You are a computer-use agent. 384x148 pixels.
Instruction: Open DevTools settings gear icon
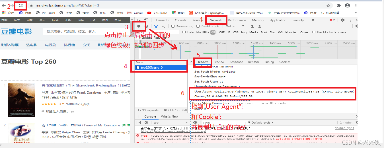click(x=342, y=20)
